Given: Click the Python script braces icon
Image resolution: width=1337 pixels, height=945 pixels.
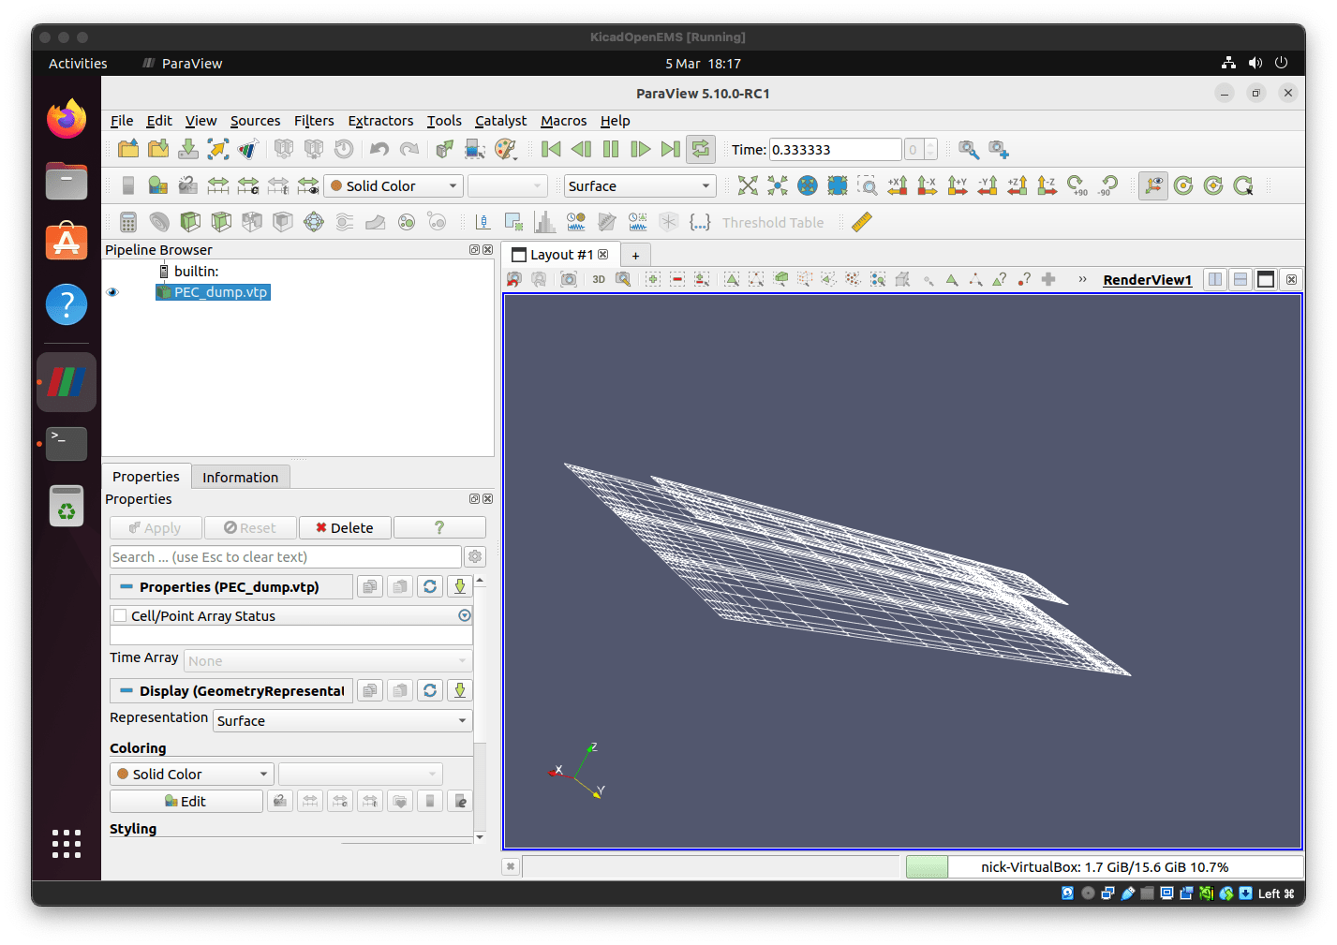Looking at the screenshot, I should [700, 222].
